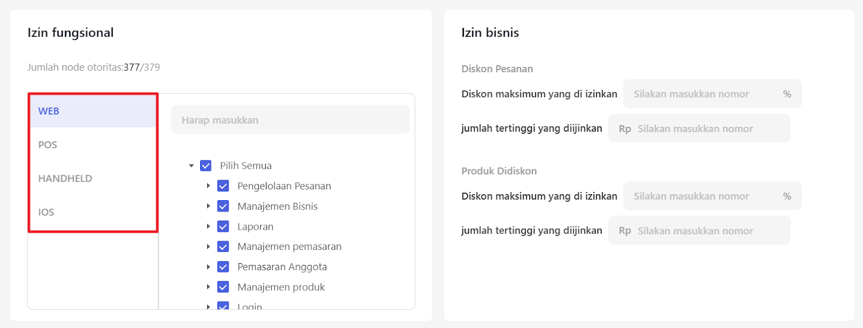Expand the Manajemen pemasaran node
The image size is (863, 328).
(208, 247)
